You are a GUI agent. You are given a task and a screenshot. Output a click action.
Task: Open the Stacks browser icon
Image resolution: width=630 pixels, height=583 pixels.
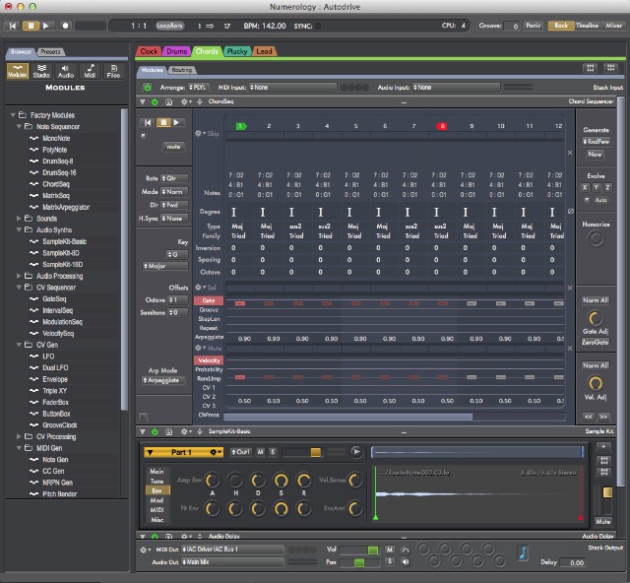coord(41,71)
